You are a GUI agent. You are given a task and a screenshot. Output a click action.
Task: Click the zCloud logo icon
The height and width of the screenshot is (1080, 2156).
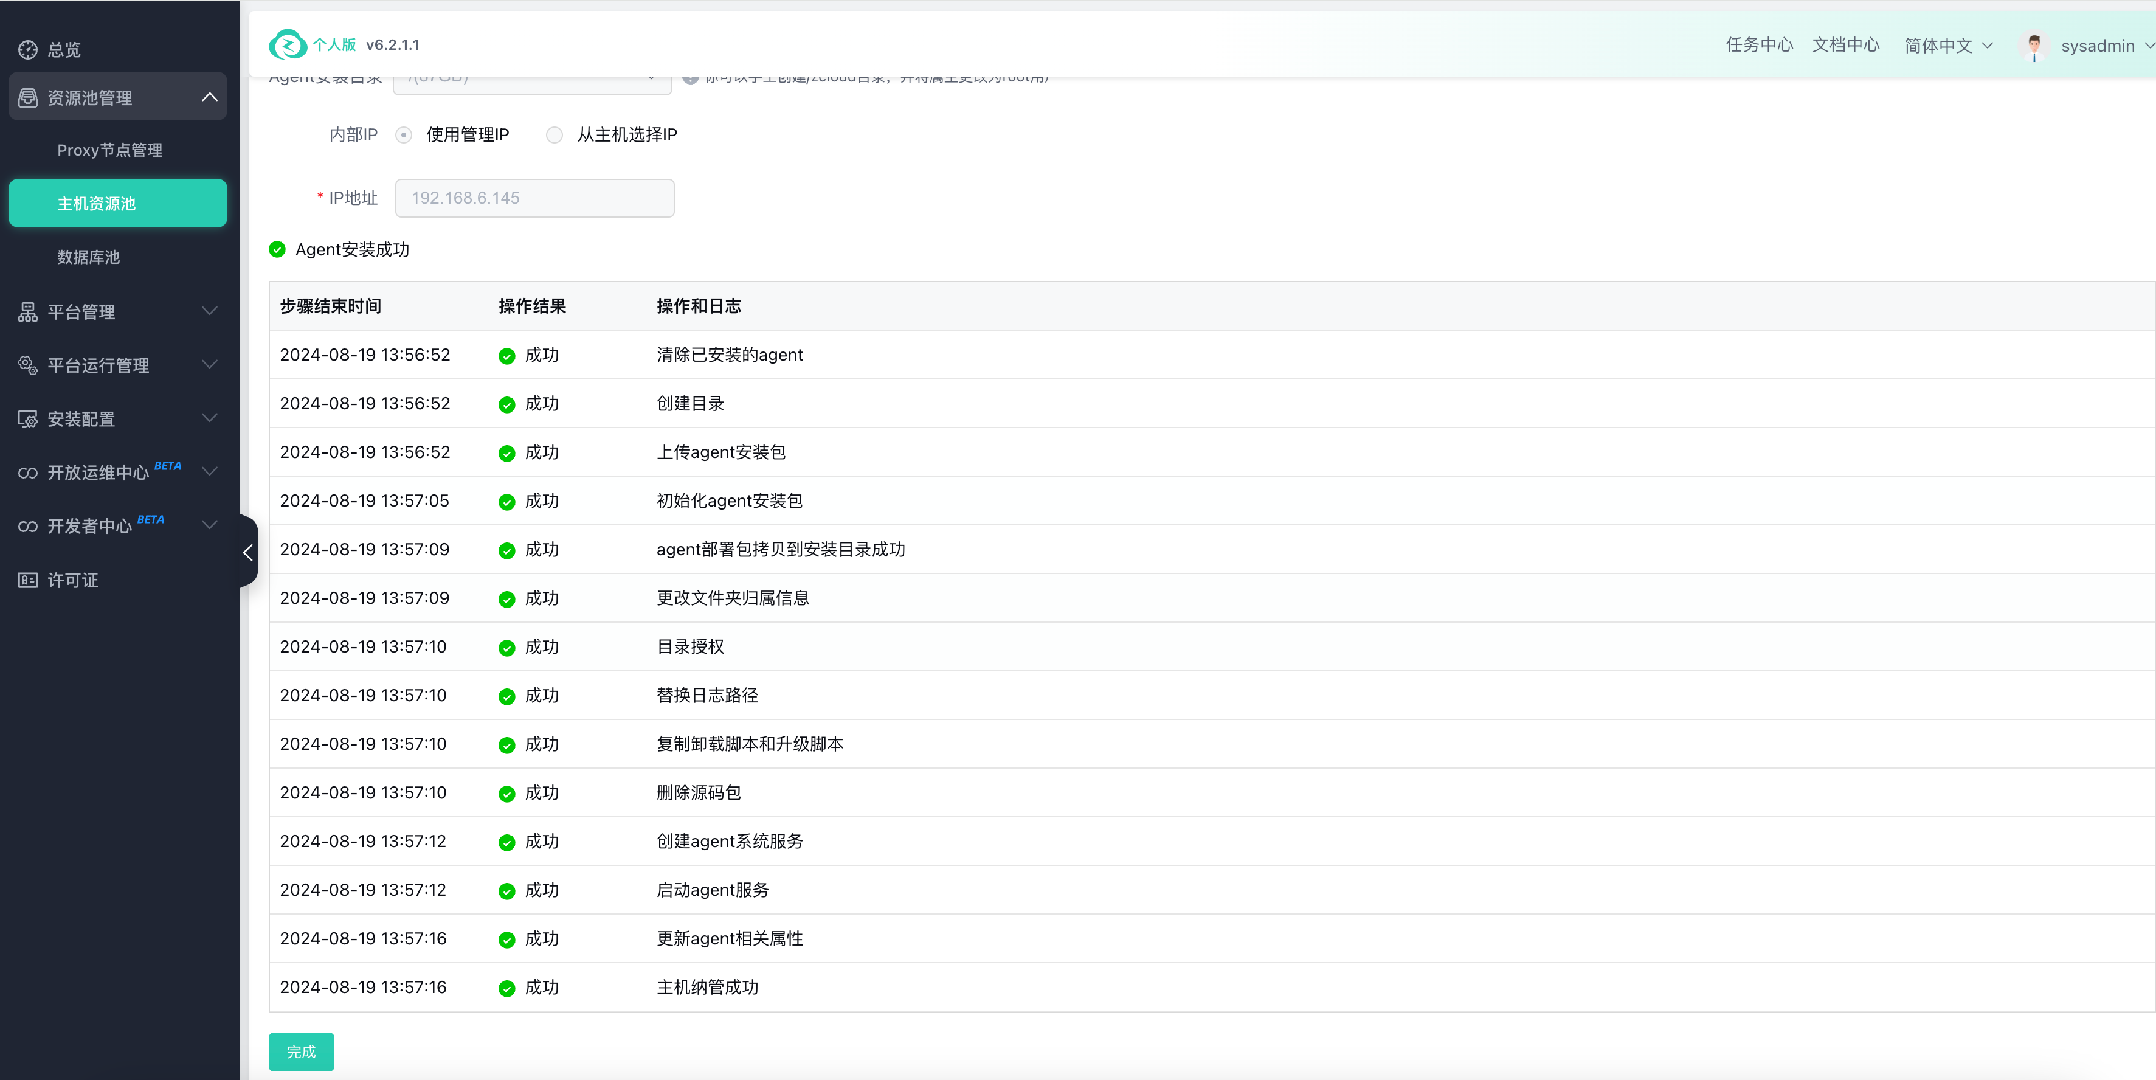[x=288, y=44]
